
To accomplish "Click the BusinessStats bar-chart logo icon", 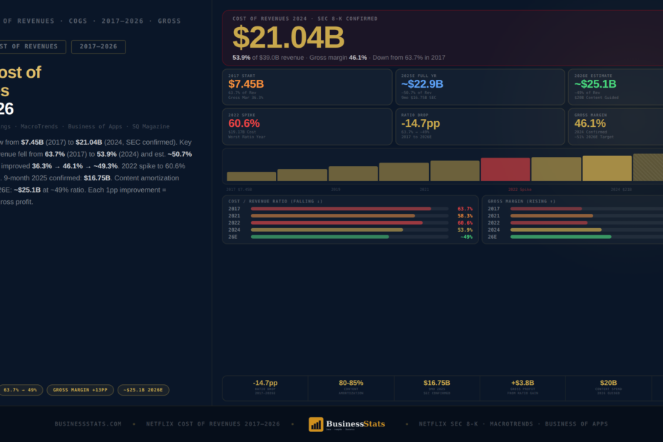I will (x=316, y=425).
